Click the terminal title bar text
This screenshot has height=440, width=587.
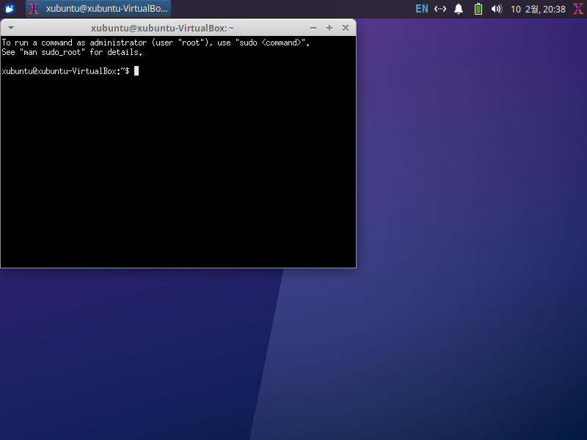coord(162,29)
